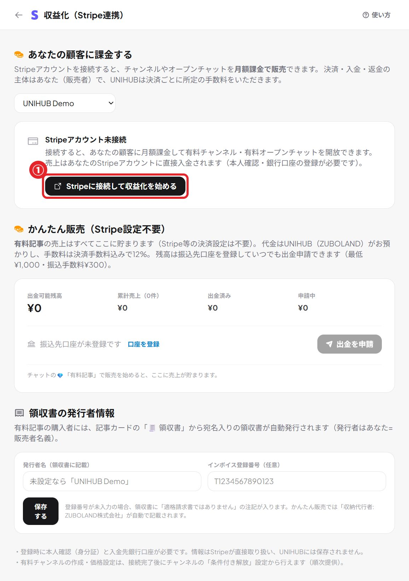Click the coin icon beside あなたの顧客に課金する
409x581 pixels.
(19, 55)
